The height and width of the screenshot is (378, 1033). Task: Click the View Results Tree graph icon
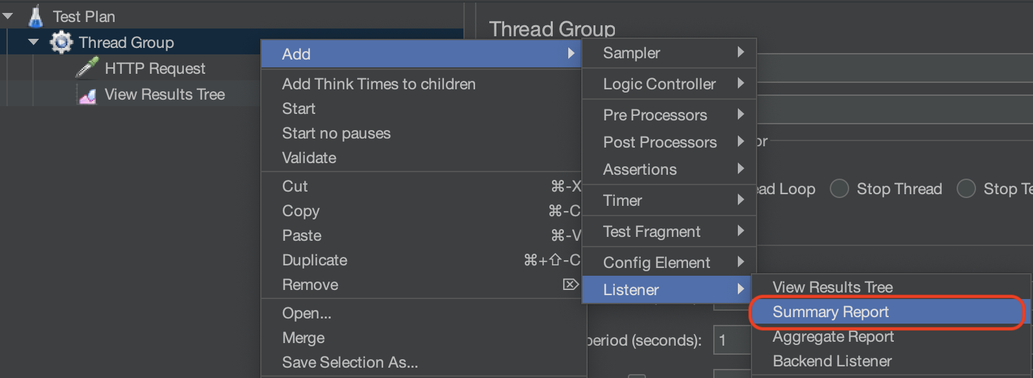[x=87, y=95]
